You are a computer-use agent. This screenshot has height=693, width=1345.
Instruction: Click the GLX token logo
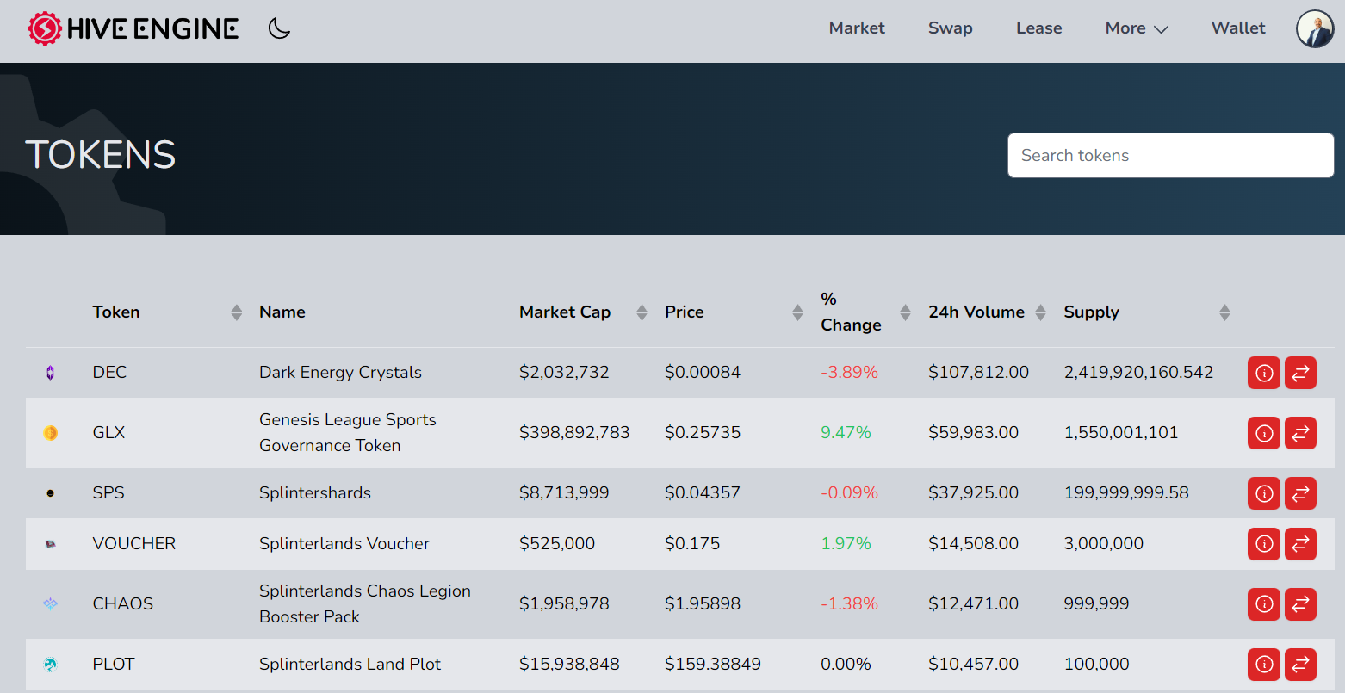(50, 433)
